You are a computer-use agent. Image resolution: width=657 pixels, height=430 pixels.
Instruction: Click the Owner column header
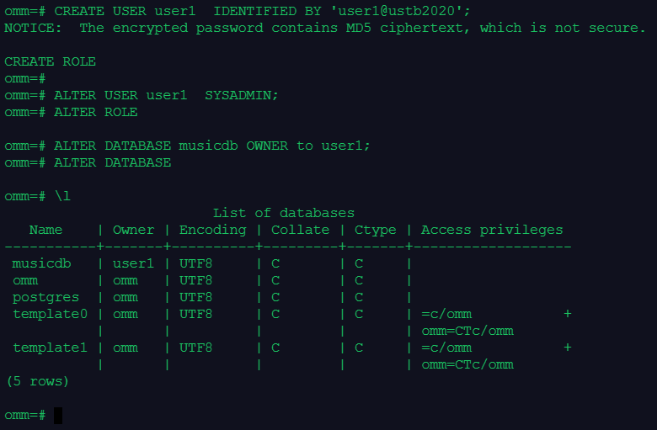(x=133, y=230)
